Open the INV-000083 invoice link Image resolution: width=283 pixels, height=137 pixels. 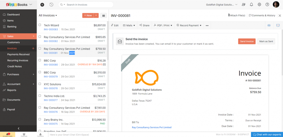51,29
